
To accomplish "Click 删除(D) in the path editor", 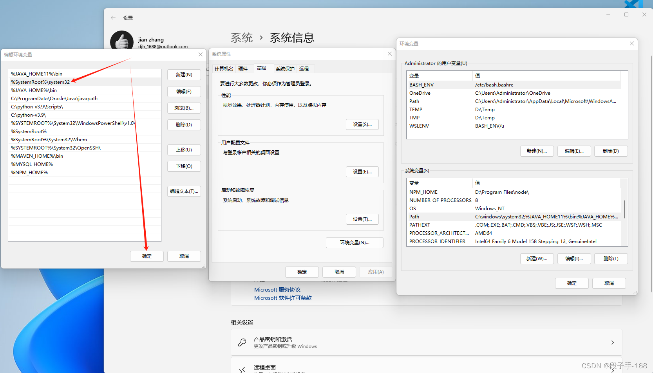I will 184,125.
